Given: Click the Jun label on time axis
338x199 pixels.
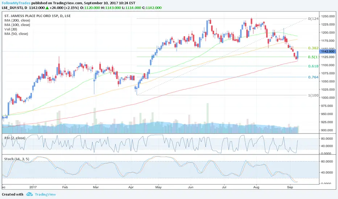Looking at the screenshot, I should pyautogui.click(x=190, y=187).
